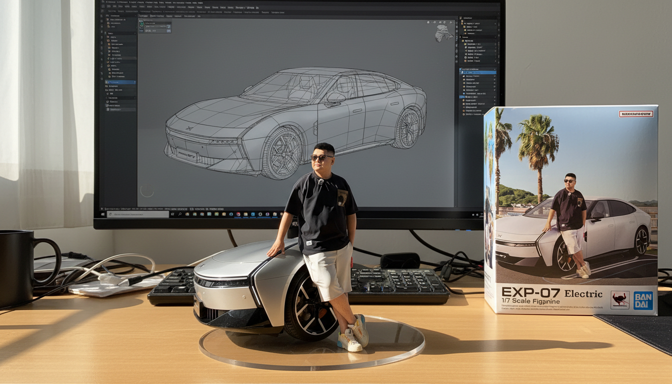Screen dimensions: 672x384
Task: Collapse the second section header in the left panel
Action: click(120, 33)
